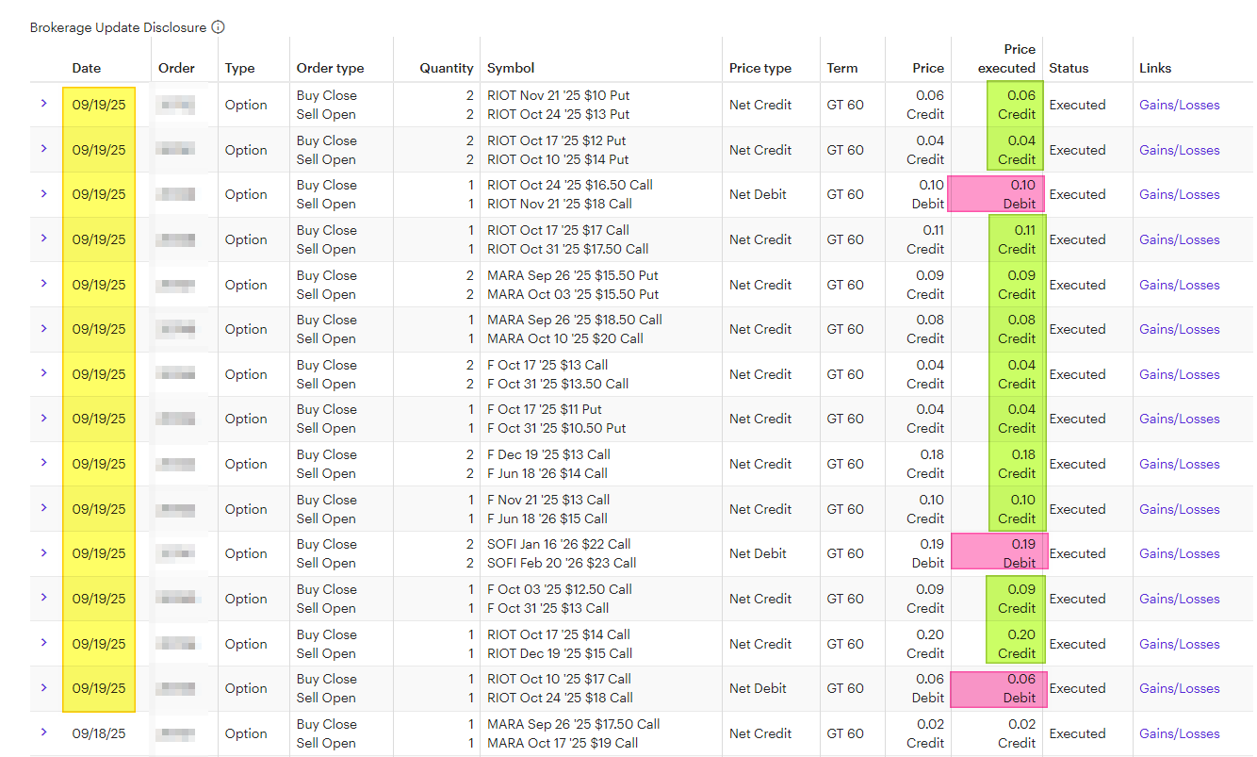The width and height of the screenshot is (1257, 757).
Task: Open Gains/Losses for F Dec 19 $13 Call order
Action: coord(1179,464)
